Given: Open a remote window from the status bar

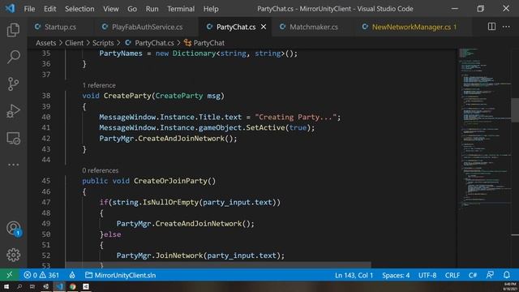Looking at the screenshot, I should click(x=9, y=275).
